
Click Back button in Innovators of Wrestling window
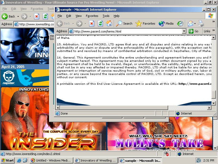(9, 16)
